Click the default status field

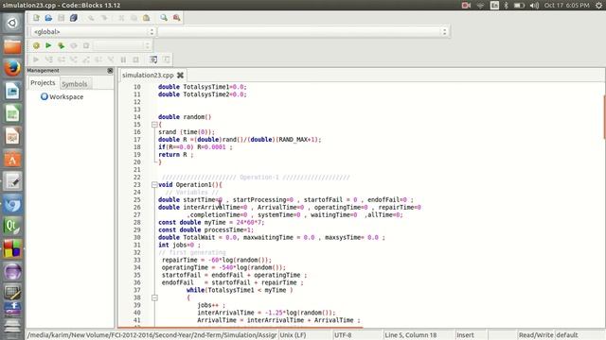pos(567,335)
